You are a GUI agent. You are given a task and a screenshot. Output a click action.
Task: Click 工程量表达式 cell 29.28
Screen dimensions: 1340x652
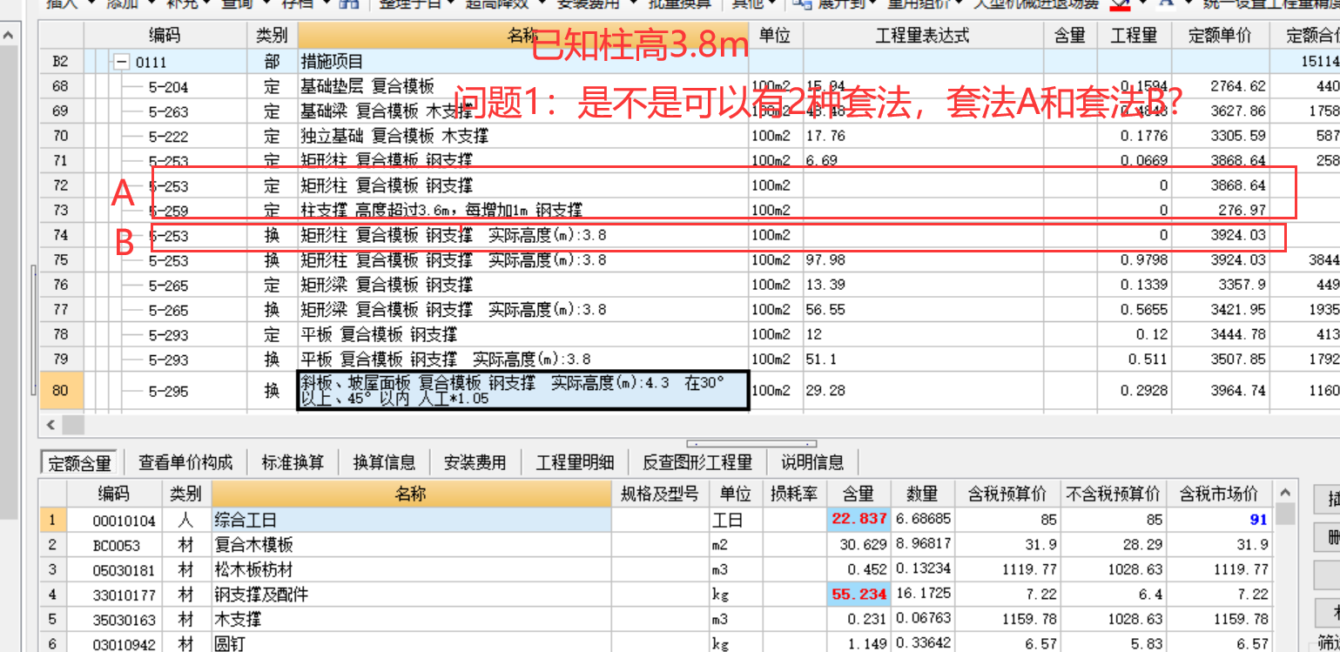point(923,390)
